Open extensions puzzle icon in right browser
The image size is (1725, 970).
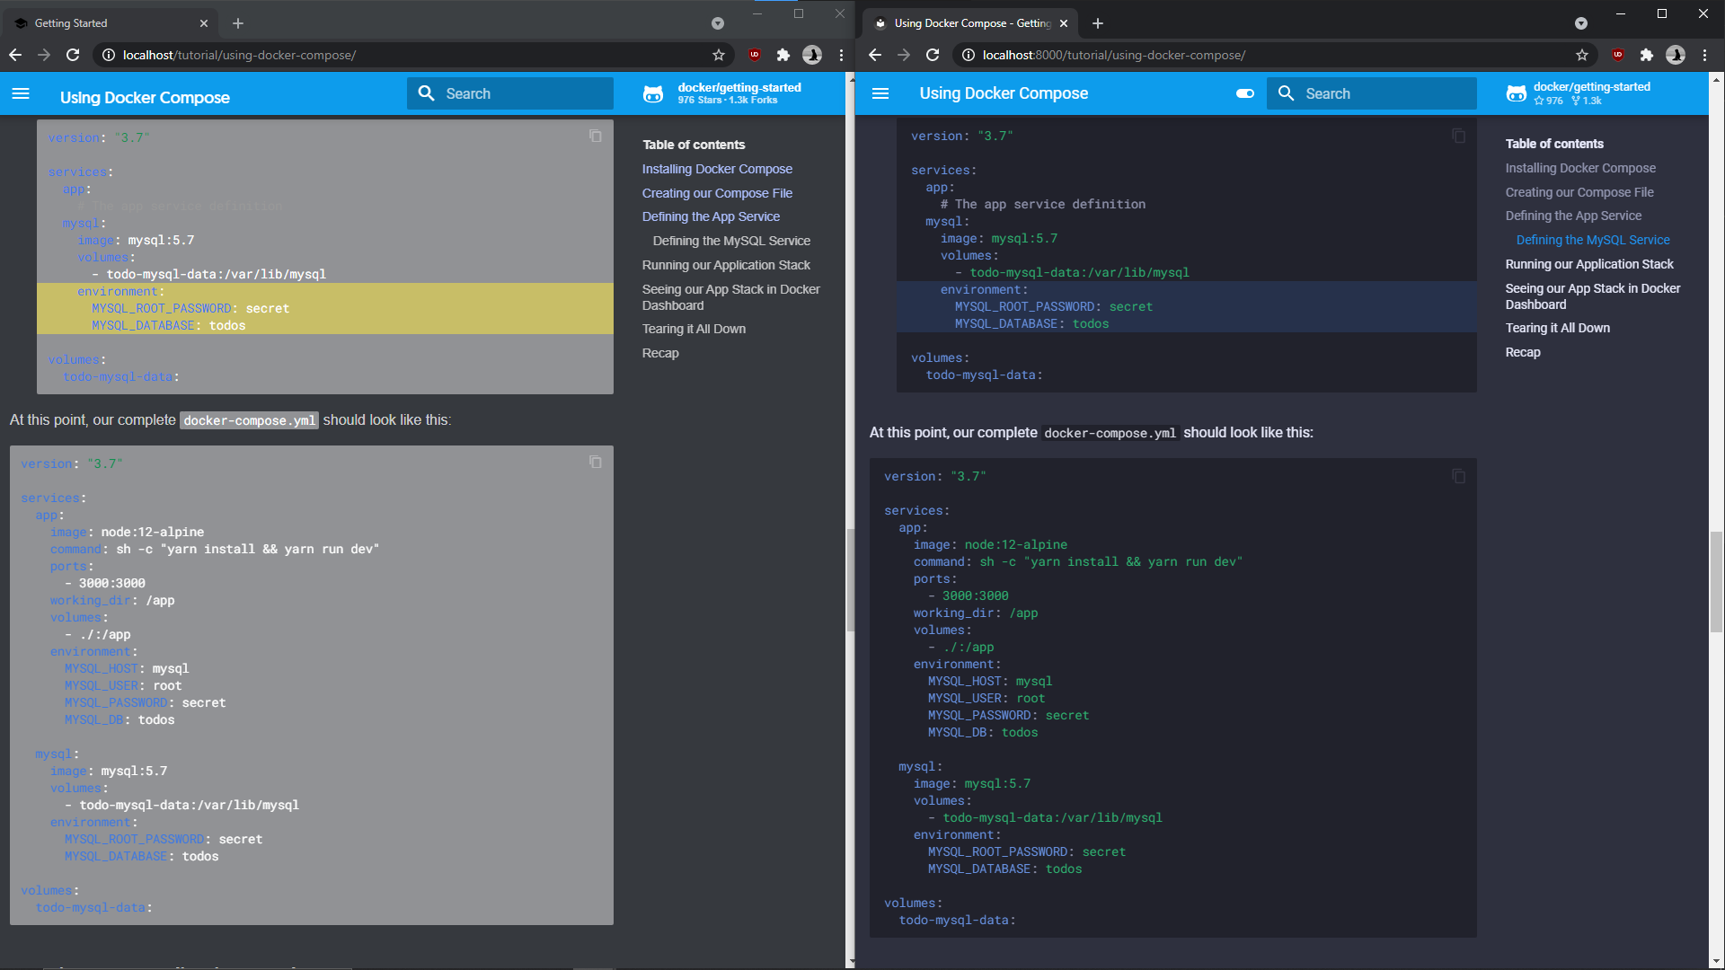pyautogui.click(x=1646, y=55)
